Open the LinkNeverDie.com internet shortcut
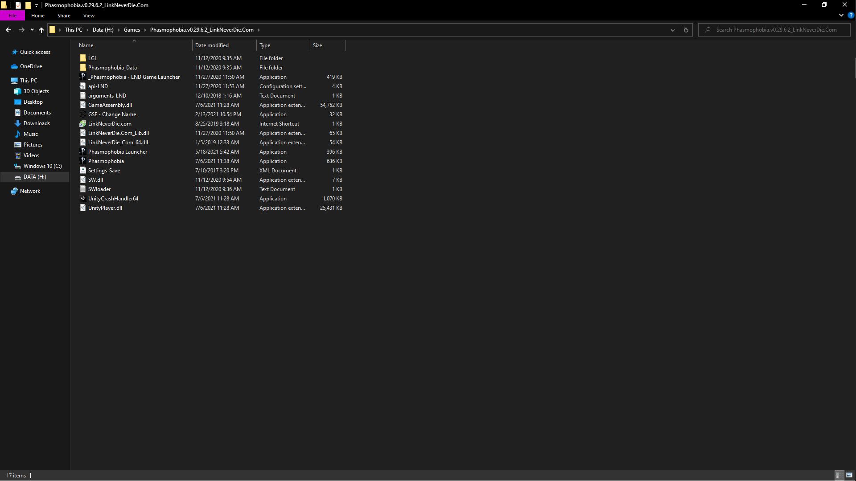The height and width of the screenshot is (481, 856). point(109,124)
